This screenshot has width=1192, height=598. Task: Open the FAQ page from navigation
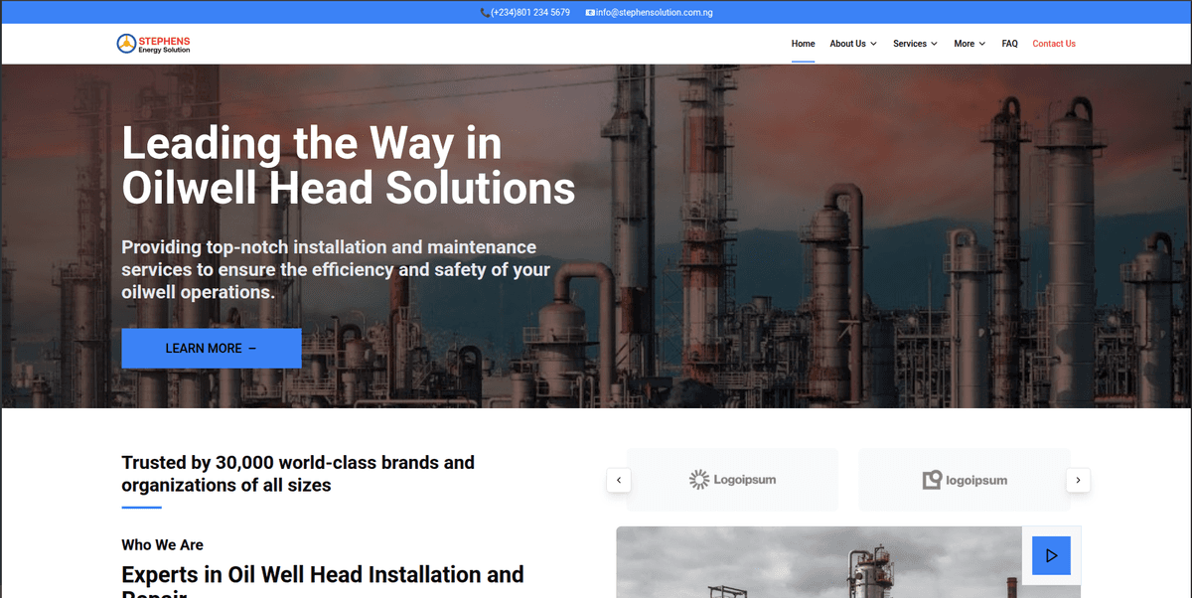pyautogui.click(x=1009, y=44)
